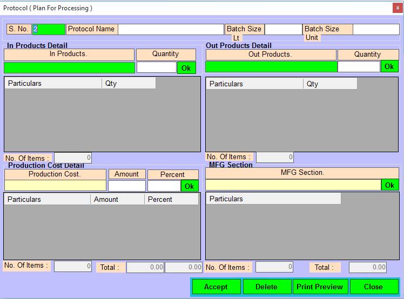The height and width of the screenshot is (299, 404).
Task: Click the Out Products Quantity input
Action: 359,66
